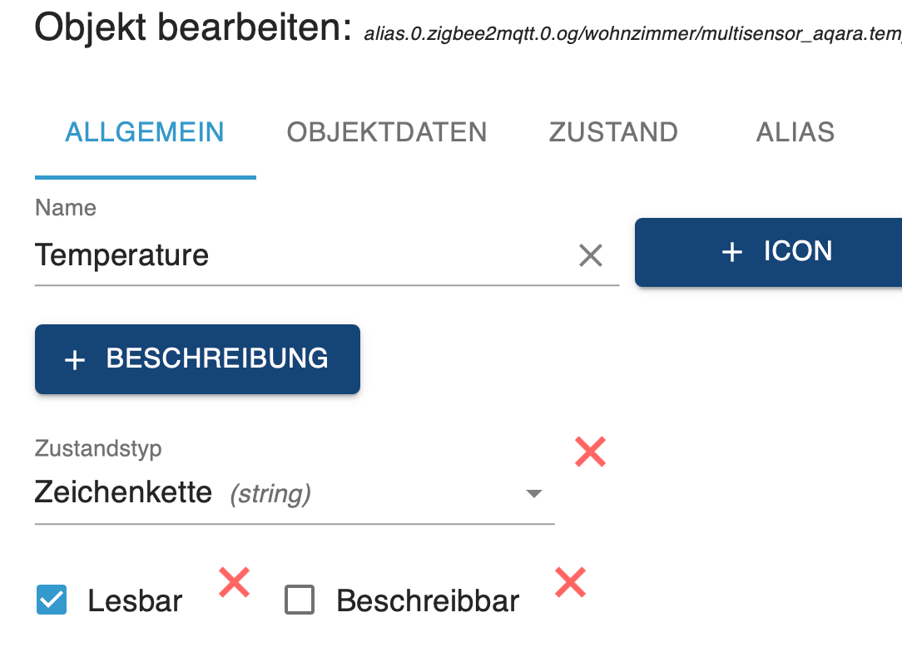Screen dimensions: 902x652
Task: Add a description with the BESCHREIBUNG button
Action: click(x=197, y=359)
